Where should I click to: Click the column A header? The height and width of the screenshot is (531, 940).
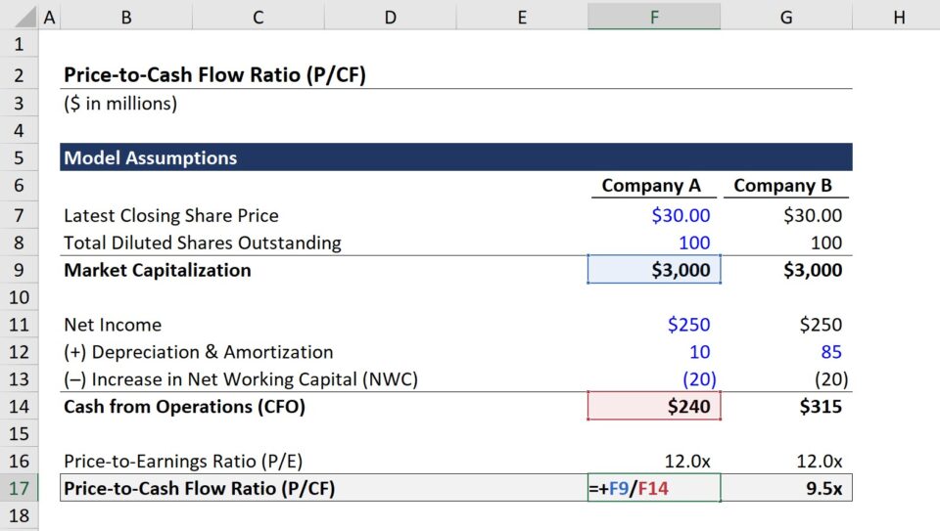point(49,16)
